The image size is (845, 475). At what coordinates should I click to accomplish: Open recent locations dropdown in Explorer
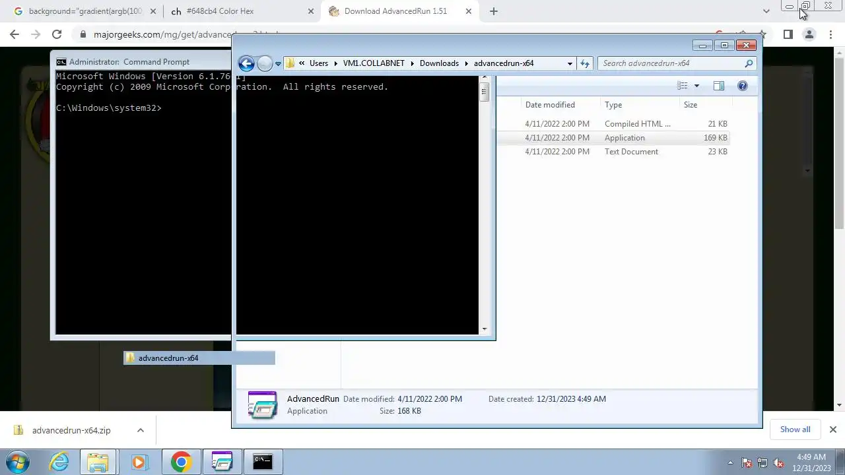pyautogui.click(x=278, y=64)
